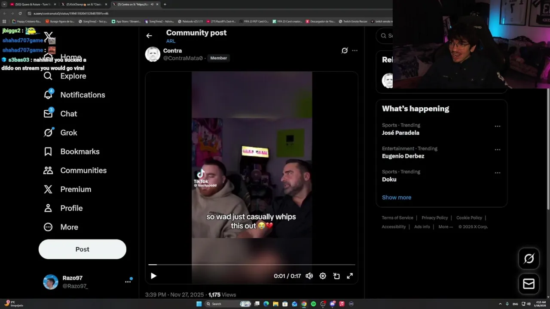Open the @ContraMata0 handle
The height and width of the screenshot is (309, 550).
[183, 58]
